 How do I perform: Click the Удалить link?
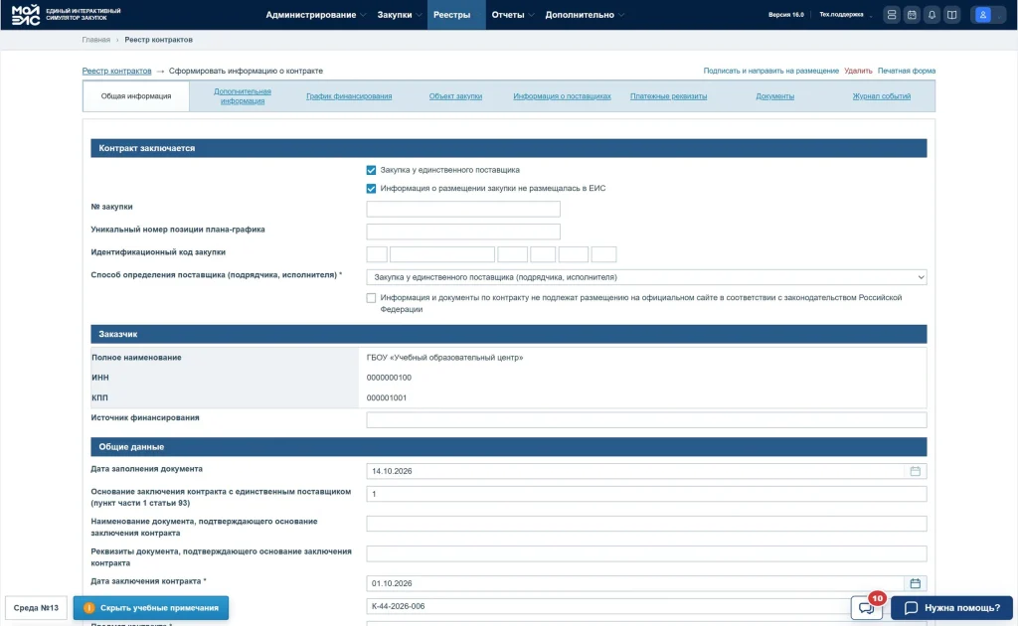[x=858, y=71]
